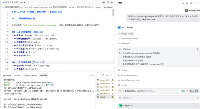Click line 16 '### 1.2 前端技术栈 (Frontend)'
201x109 pixels.
(x=28, y=62)
